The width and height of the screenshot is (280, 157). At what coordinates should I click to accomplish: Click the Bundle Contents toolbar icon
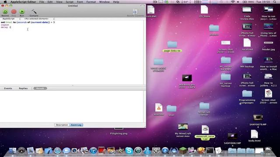135,12
